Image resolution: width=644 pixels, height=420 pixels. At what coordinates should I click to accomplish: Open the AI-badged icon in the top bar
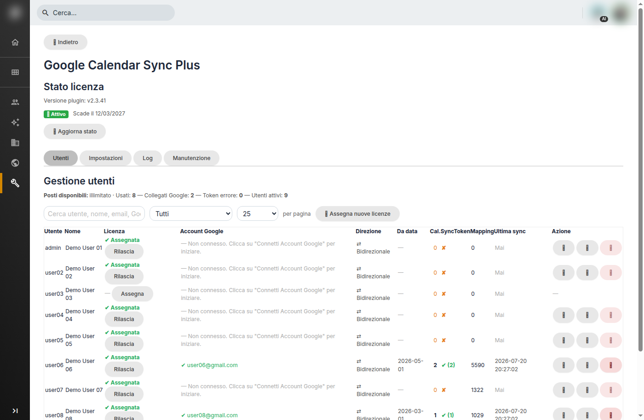[x=598, y=13]
